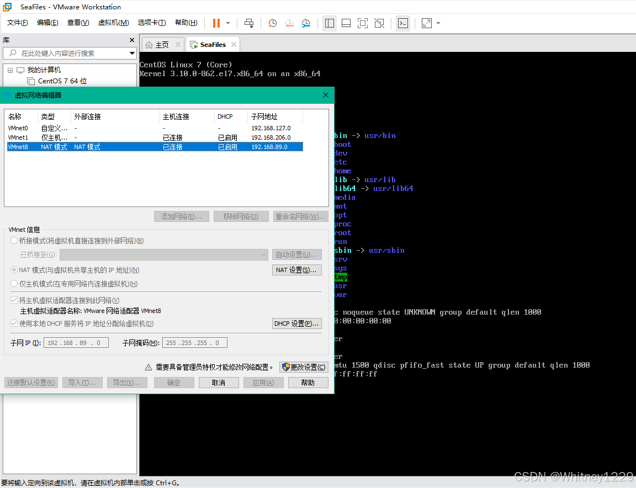Screen dimensions: 636x488
Task: Click the 确定 button
Action: (174, 383)
